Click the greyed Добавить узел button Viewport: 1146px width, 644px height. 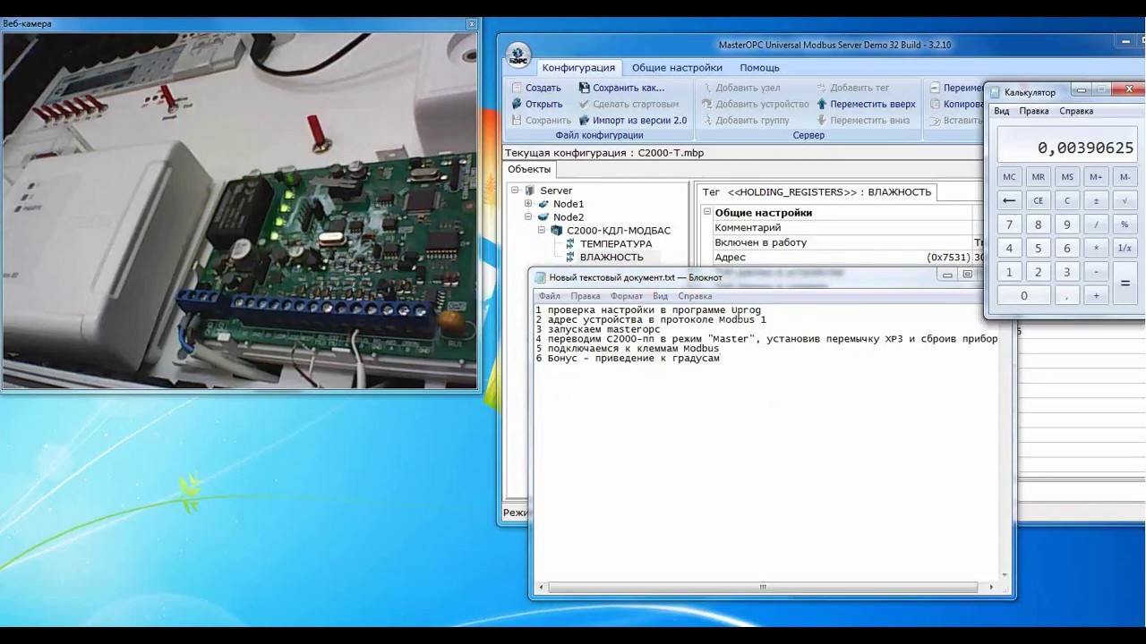click(x=740, y=88)
